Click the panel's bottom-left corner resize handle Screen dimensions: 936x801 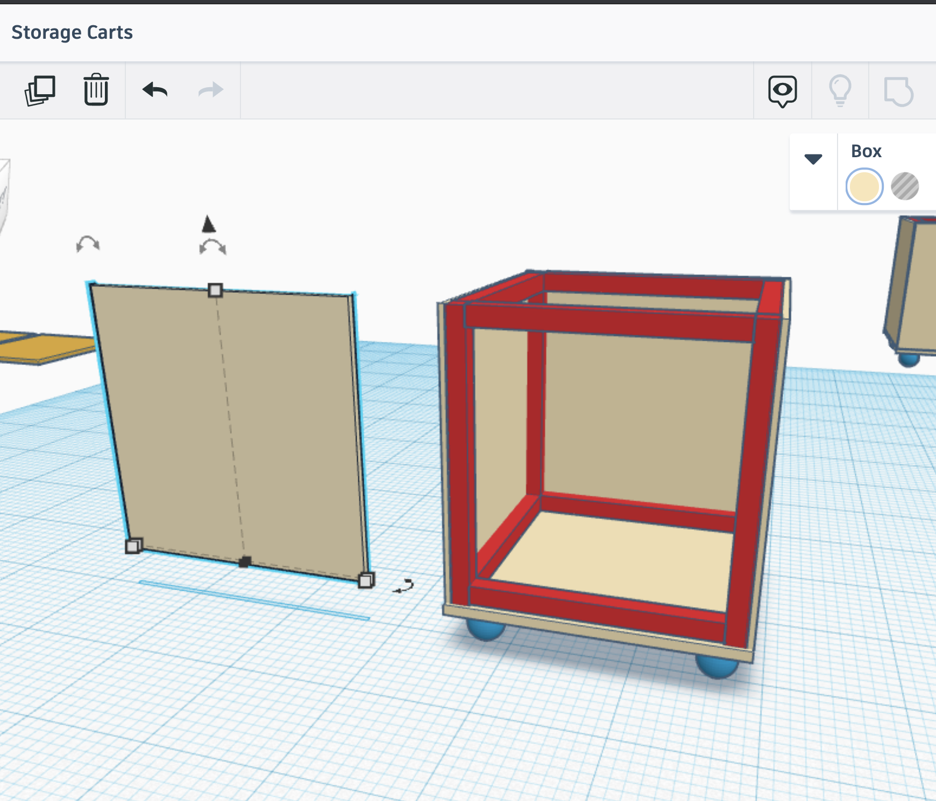[133, 546]
